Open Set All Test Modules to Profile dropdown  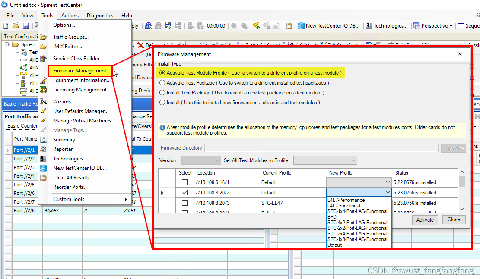(325, 160)
